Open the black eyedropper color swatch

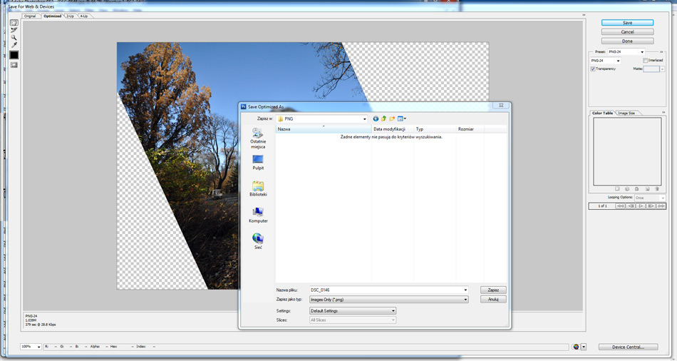(14, 55)
